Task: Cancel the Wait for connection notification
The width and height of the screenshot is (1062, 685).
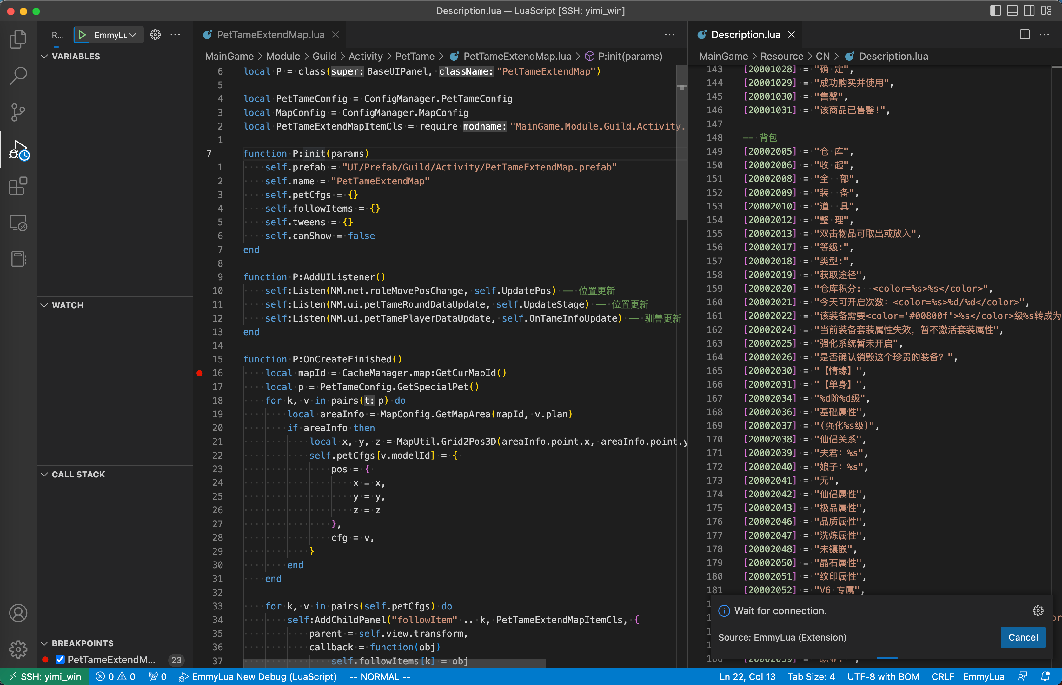Action: point(1023,637)
